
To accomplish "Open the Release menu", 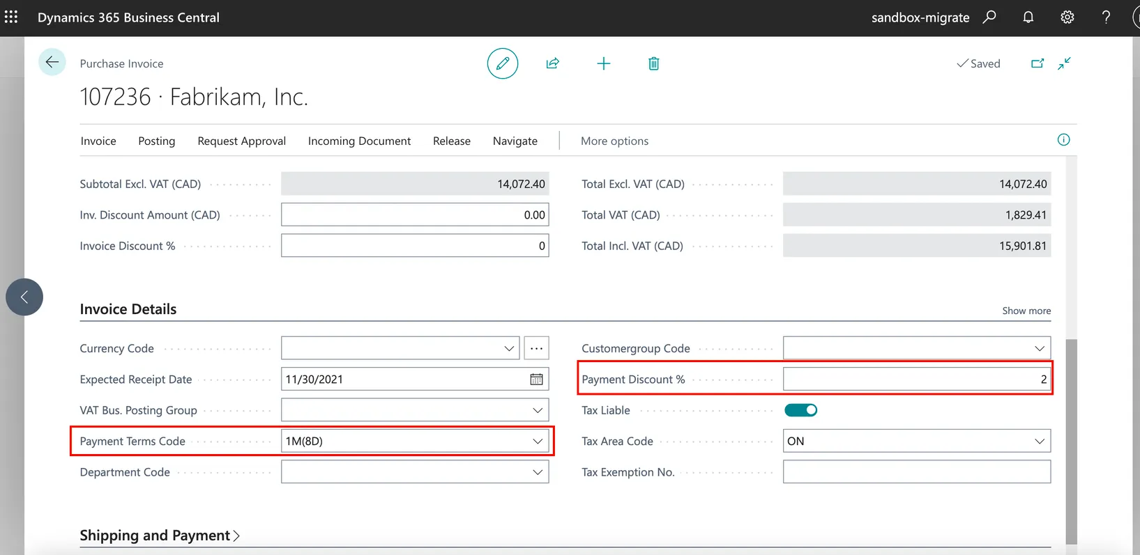I will (x=452, y=141).
